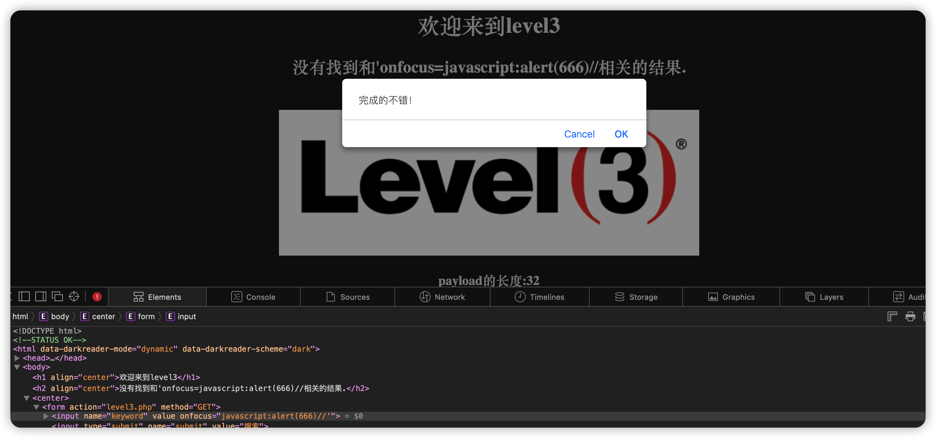Open the Console tab
The height and width of the screenshot is (438, 936).
253,297
